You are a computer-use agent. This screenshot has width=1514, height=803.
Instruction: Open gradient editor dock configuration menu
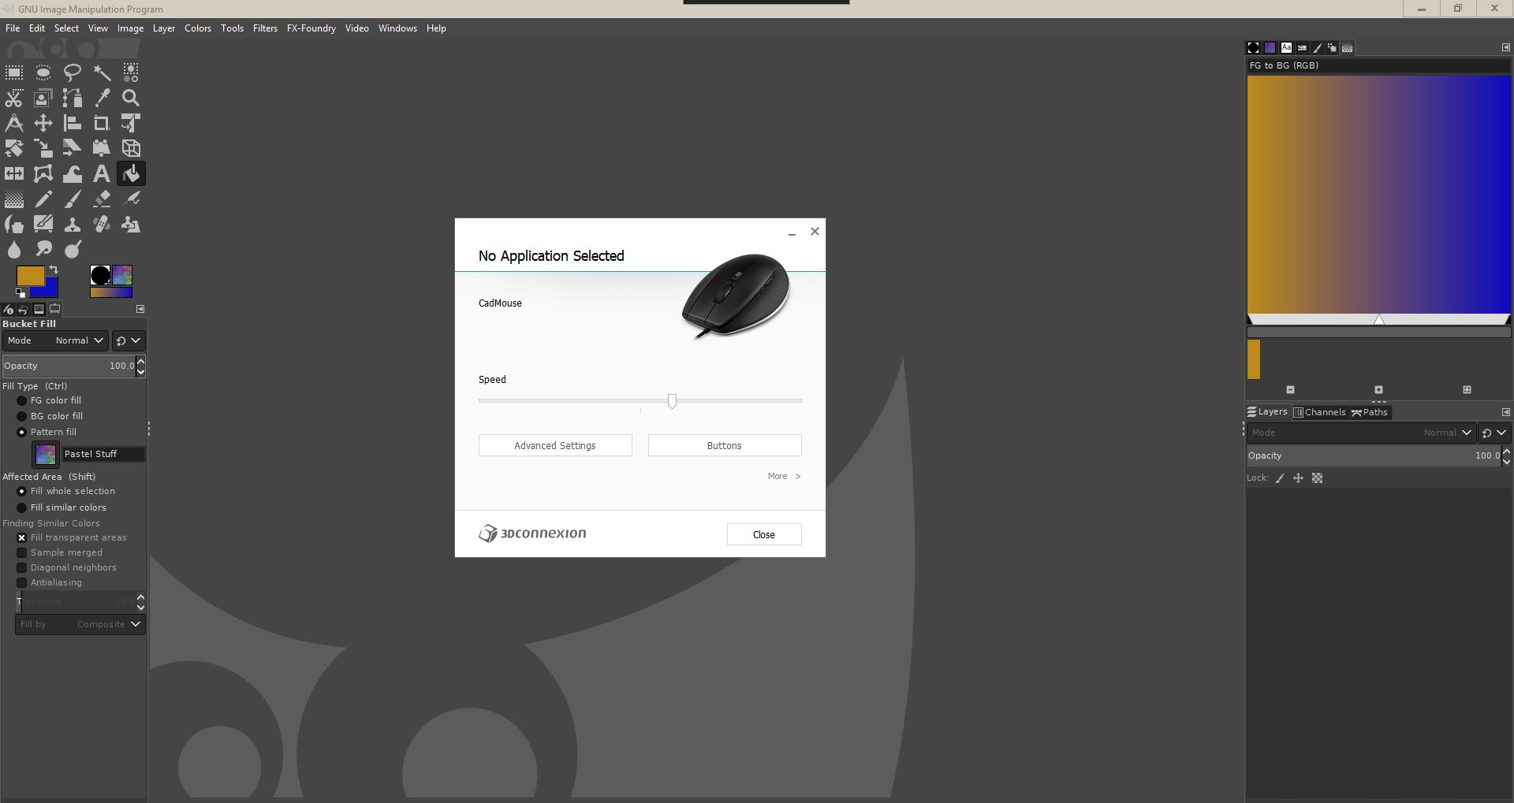coord(1505,48)
